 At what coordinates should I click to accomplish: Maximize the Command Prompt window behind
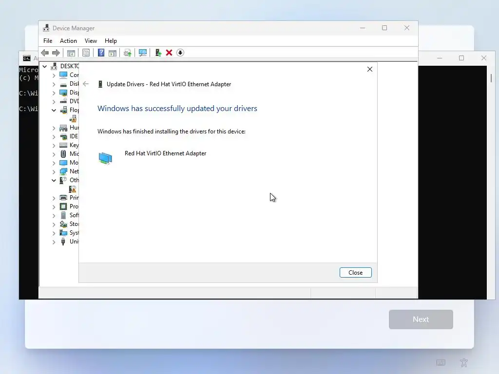point(461,58)
